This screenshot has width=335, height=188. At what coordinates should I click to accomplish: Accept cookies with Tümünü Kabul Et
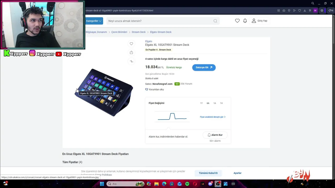208,173
